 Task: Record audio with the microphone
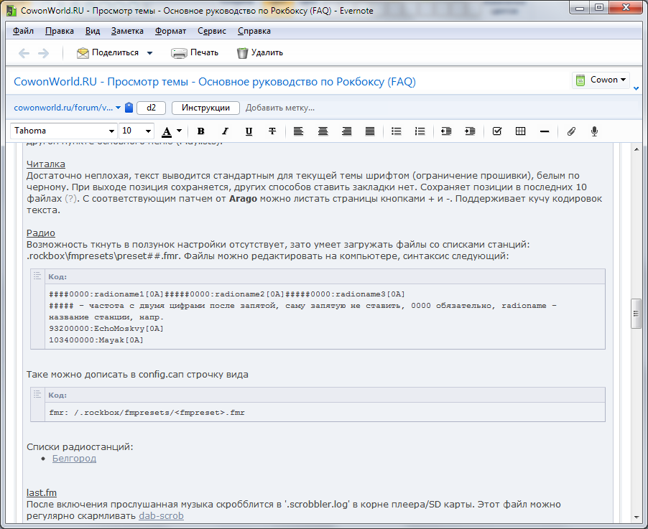coord(594,131)
